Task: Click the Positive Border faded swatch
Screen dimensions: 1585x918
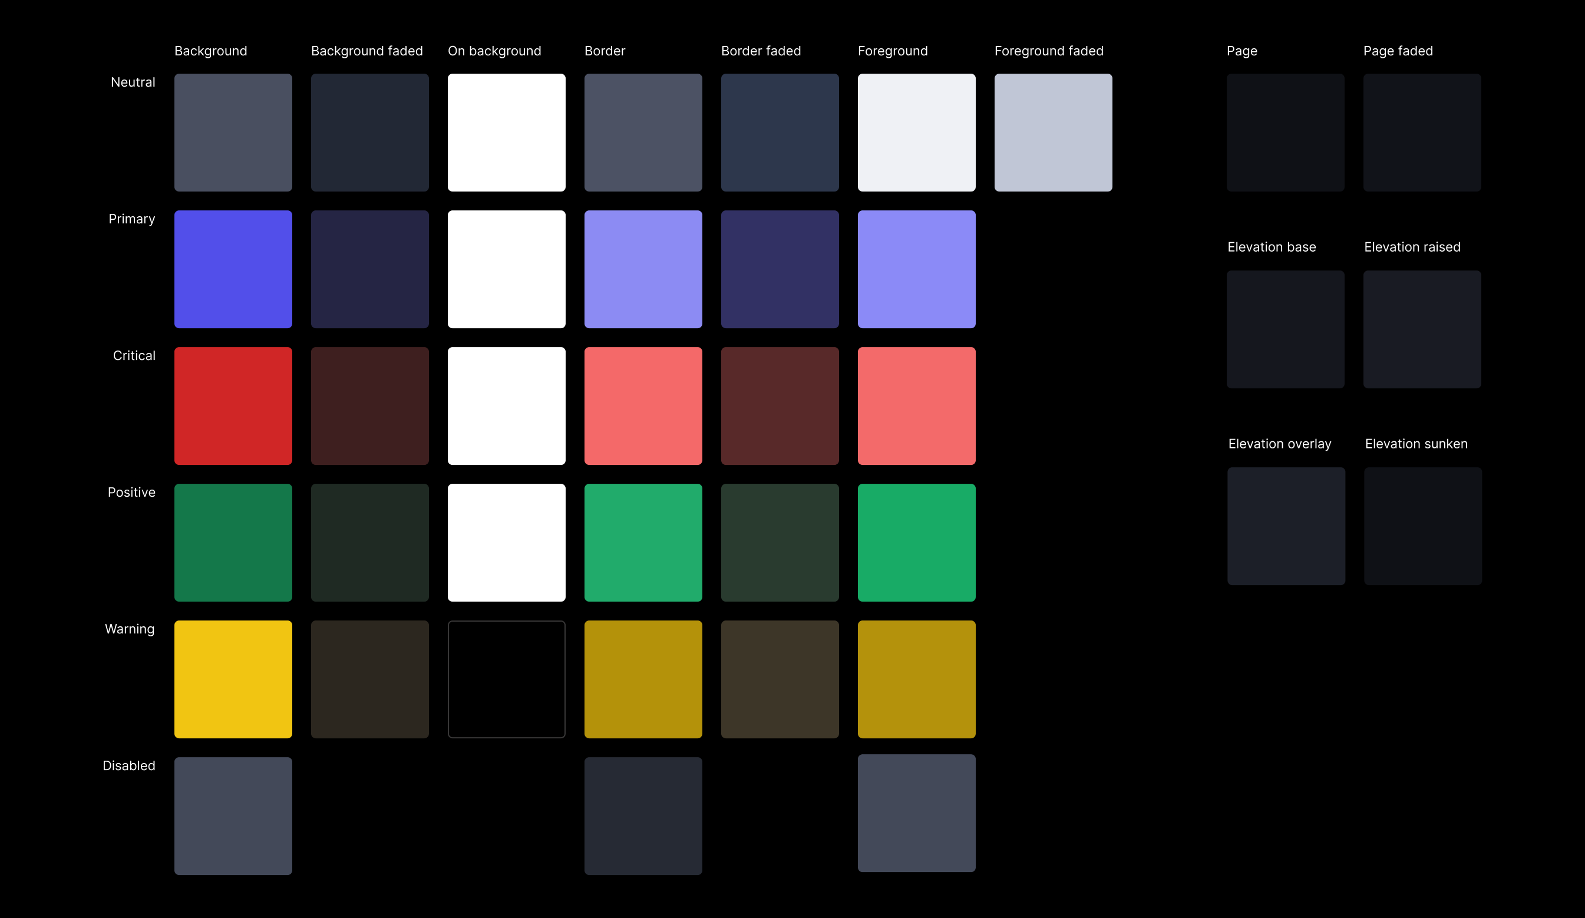Action: [x=780, y=543]
